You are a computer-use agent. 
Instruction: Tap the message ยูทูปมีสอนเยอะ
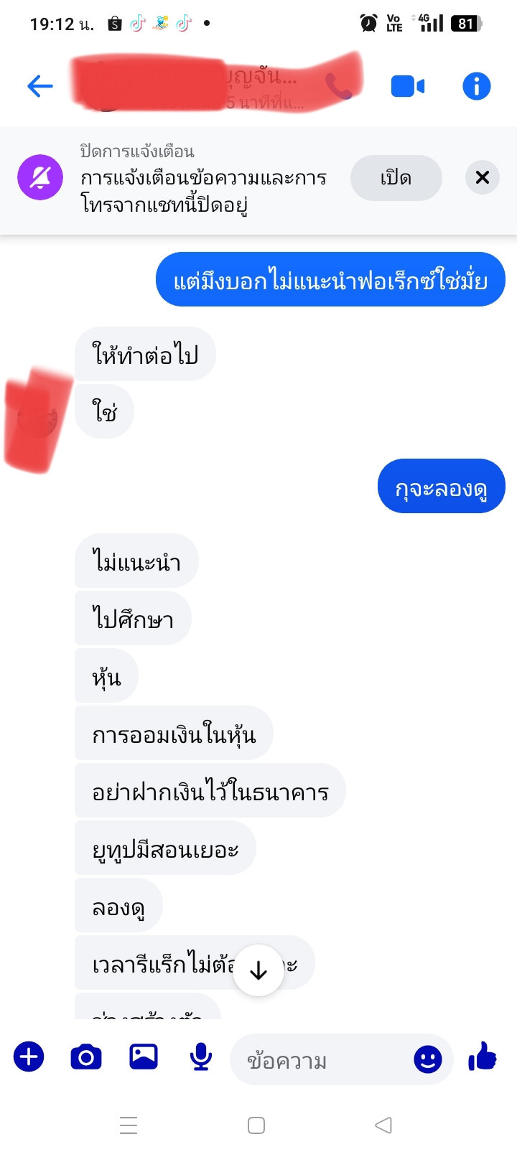[165, 848]
